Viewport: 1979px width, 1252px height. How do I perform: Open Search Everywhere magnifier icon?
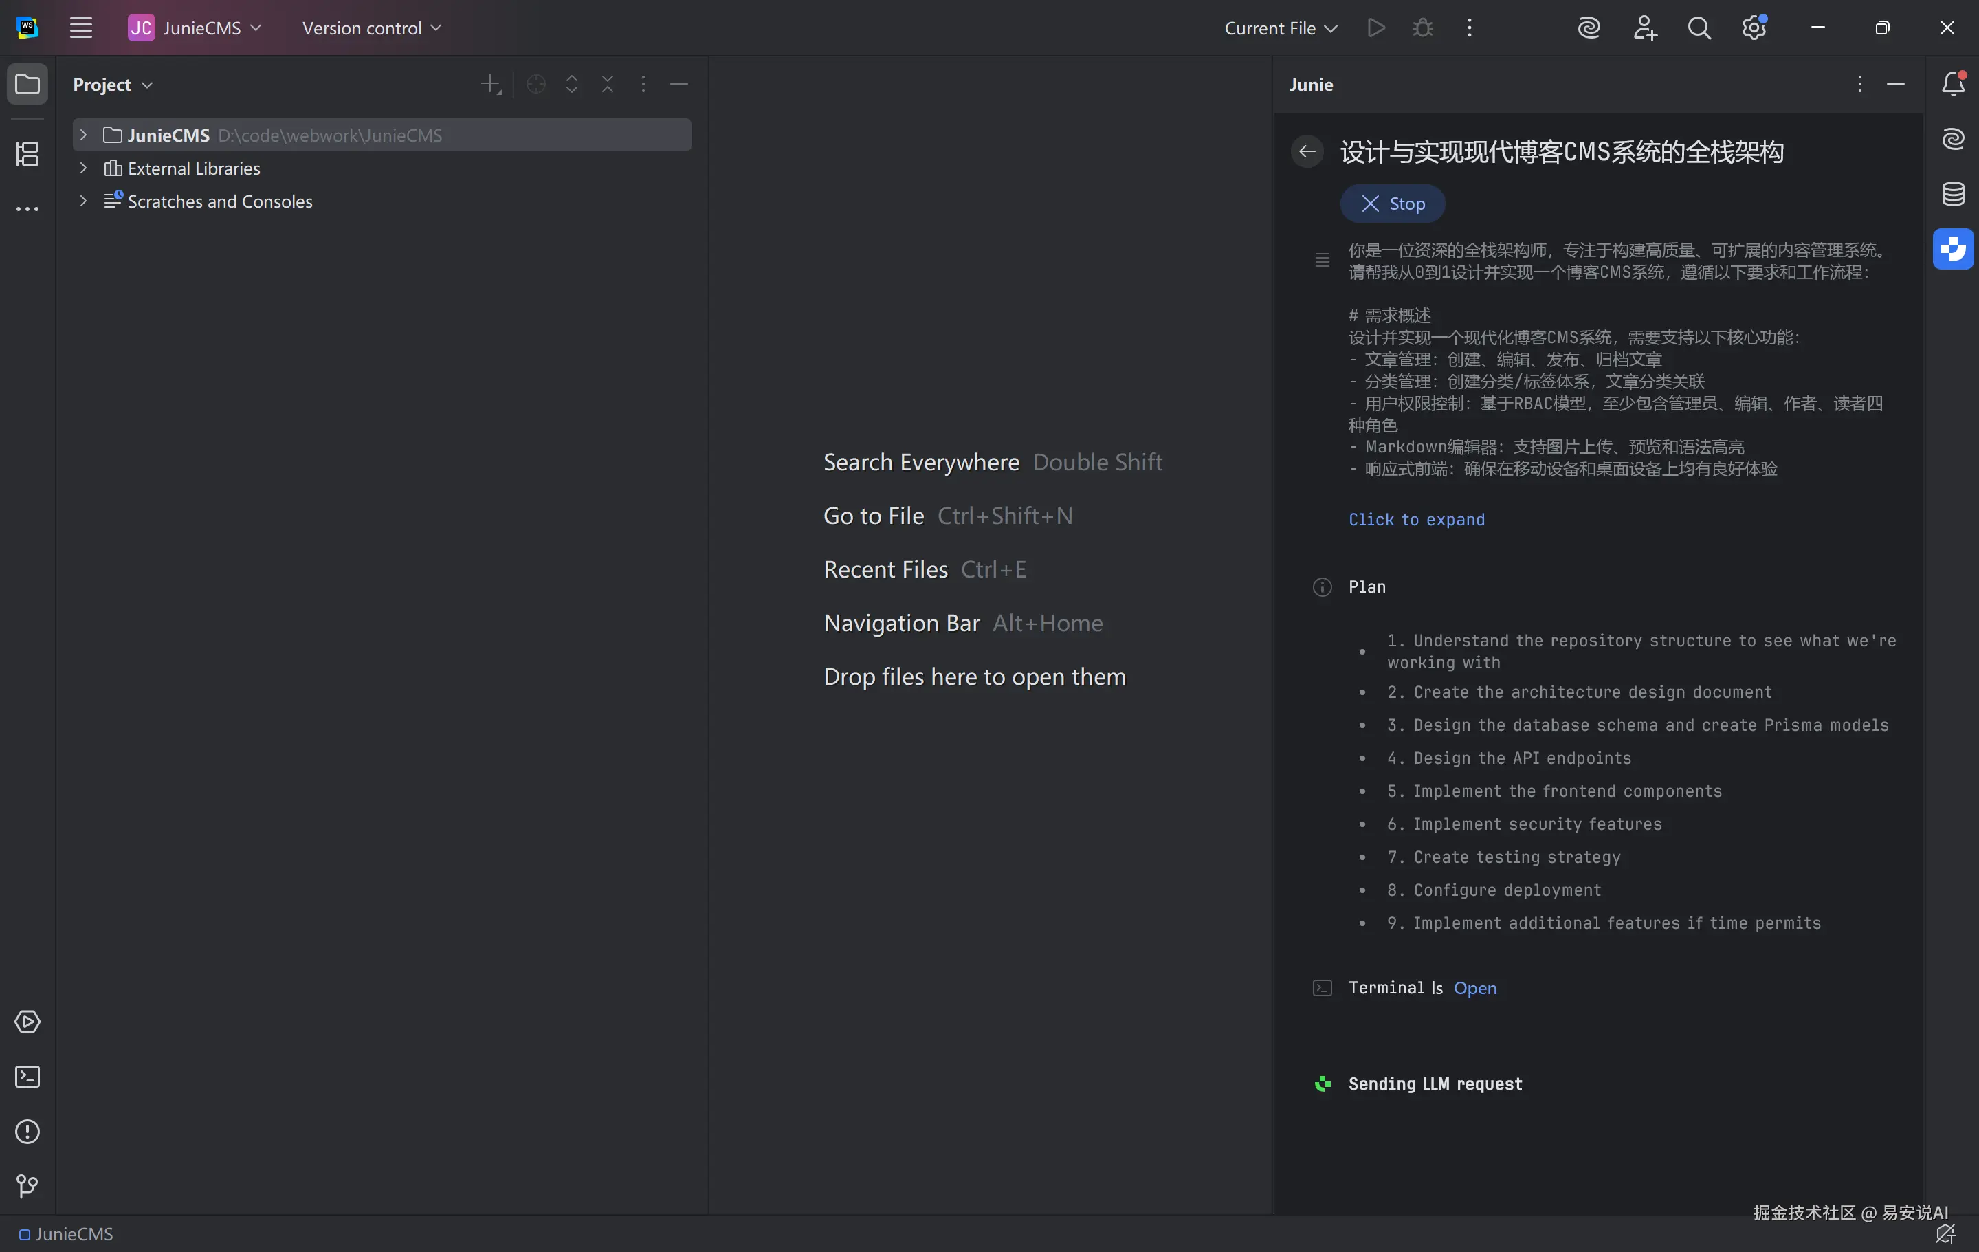pyautogui.click(x=1699, y=28)
